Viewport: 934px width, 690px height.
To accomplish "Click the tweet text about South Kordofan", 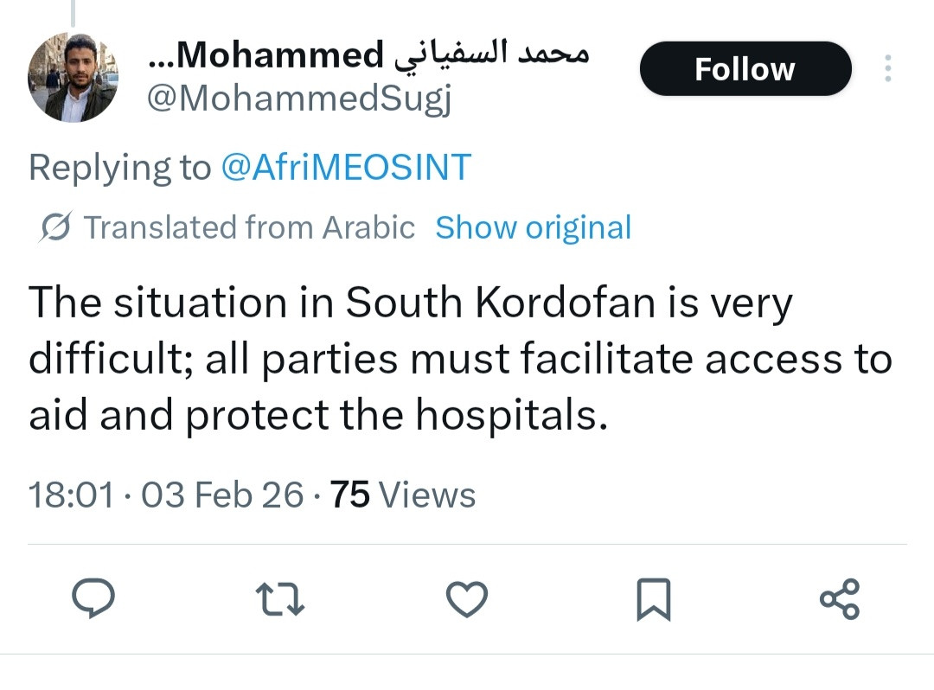I will (x=458, y=359).
